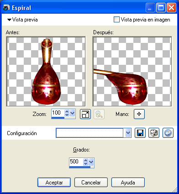Screen dimensions: 179x194
Task: Maximize the Espiral dialog window
Action: point(161,8)
